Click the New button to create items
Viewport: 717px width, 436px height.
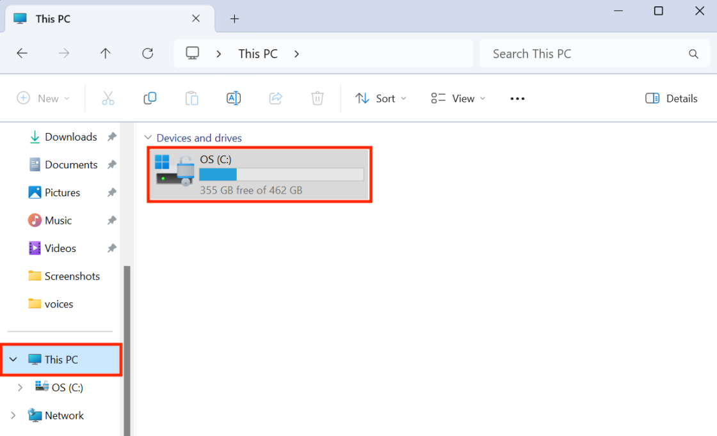pyautogui.click(x=44, y=98)
